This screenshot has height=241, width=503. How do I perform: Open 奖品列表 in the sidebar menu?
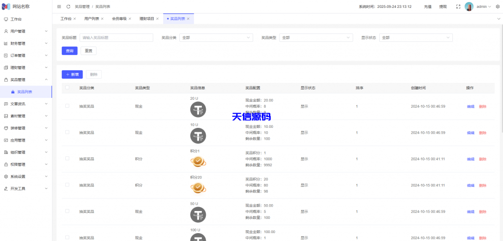[x=25, y=91]
